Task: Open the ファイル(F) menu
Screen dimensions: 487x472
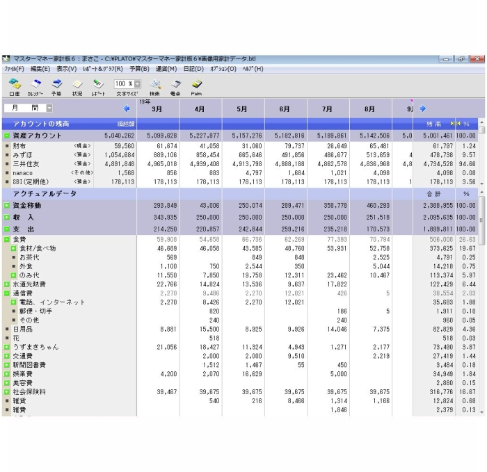Action: [x=15, y=69]
